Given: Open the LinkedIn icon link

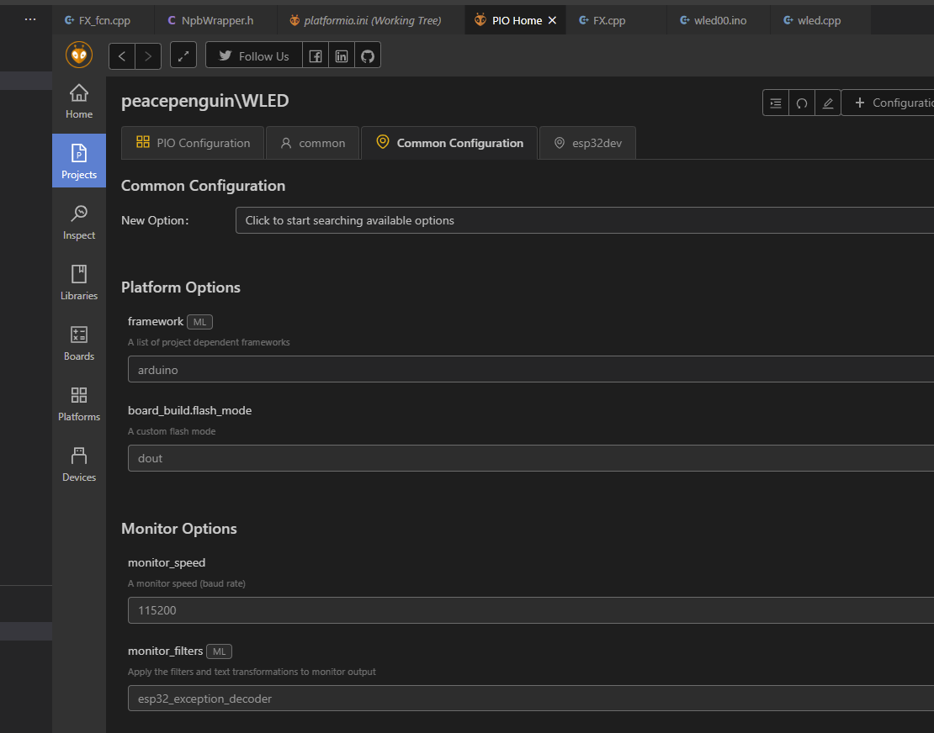Looking at the screenshot, I should pos(342,56).
